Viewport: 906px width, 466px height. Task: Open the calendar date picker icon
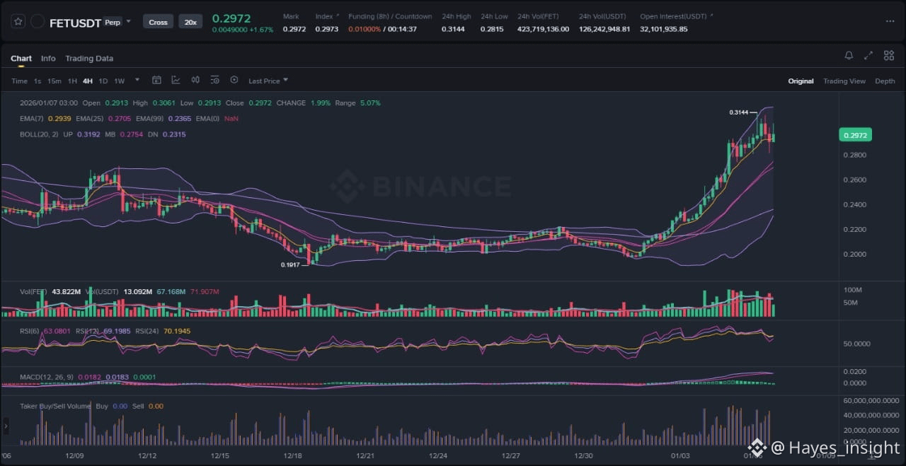[x=156, y=81]
